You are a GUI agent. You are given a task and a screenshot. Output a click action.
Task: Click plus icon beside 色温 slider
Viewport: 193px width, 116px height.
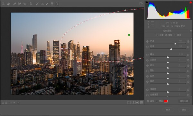point(188,41)
